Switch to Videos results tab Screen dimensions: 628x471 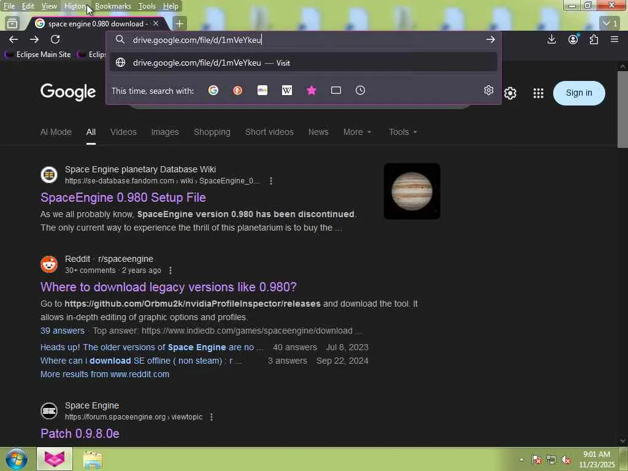pyautogui.click(x=123, y=132)
